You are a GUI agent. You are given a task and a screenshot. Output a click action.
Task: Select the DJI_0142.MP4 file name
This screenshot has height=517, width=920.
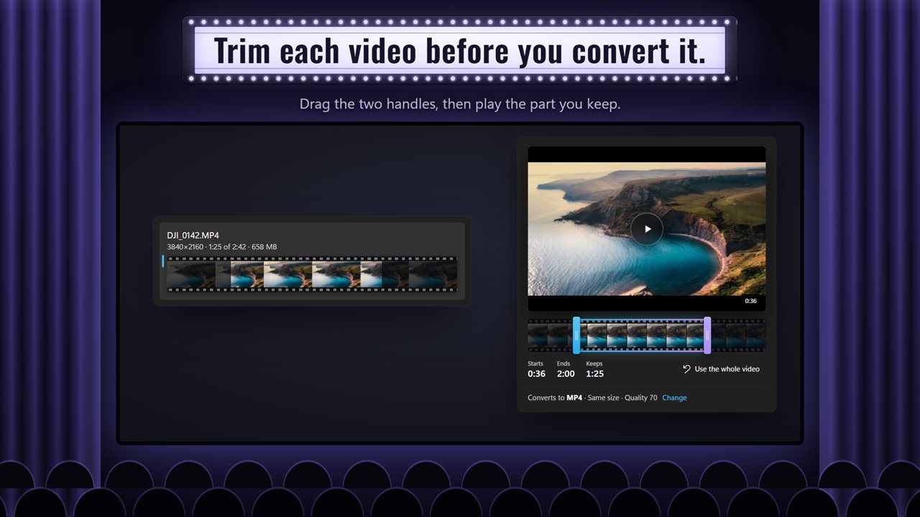(193, 236)
